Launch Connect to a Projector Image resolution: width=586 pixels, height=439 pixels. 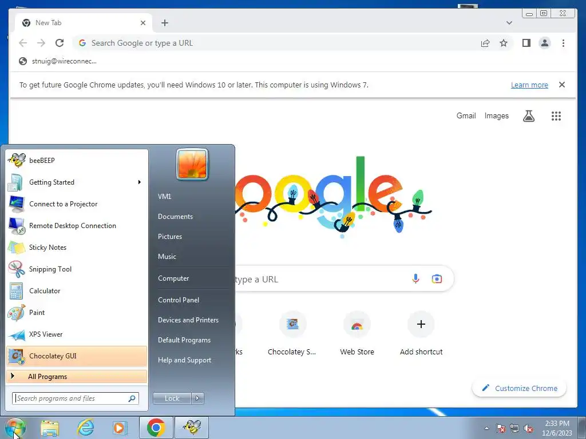click(x=77, y=204)
